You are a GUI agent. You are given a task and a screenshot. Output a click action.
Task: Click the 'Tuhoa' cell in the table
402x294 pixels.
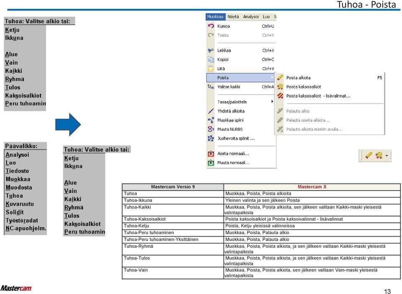(173, 193)
